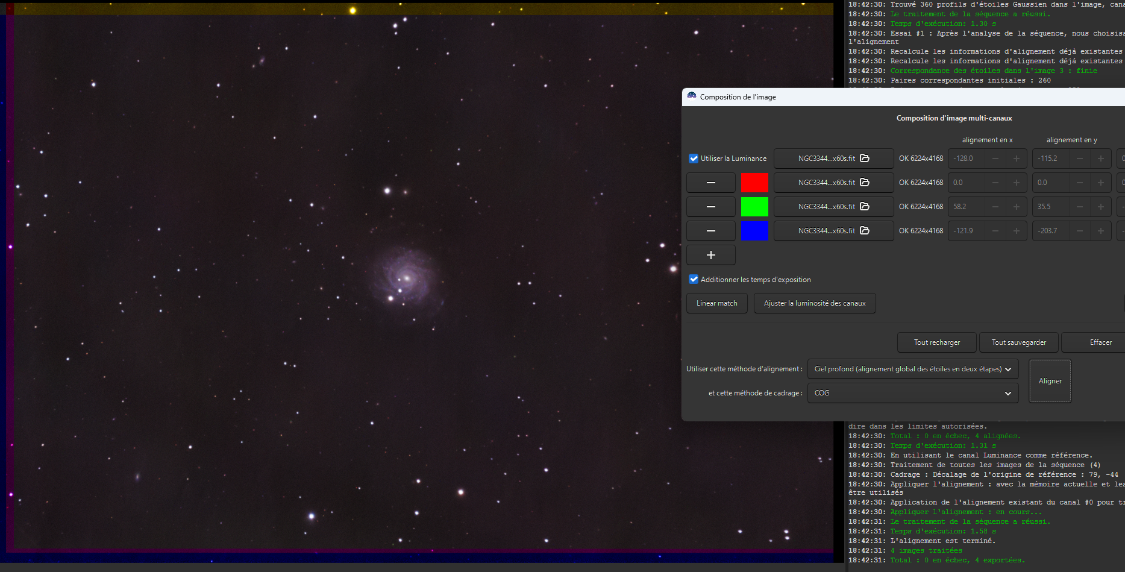The width and height of the screenshot is (1125, 572).
Task: Remove the red channel layer with minus
Action: pos(711,183)
